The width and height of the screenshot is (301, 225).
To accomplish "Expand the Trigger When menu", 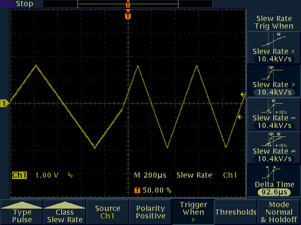I will pyautogui.click(x=193, y=212).
